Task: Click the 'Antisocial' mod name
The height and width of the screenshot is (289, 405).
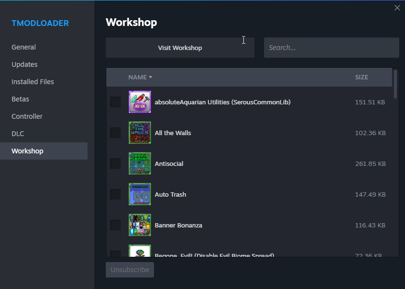Action: (169, 163)
